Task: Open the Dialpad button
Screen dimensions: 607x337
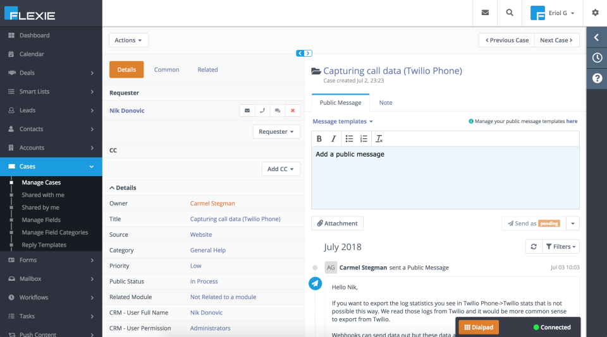Action: click(x=479, y=328)
